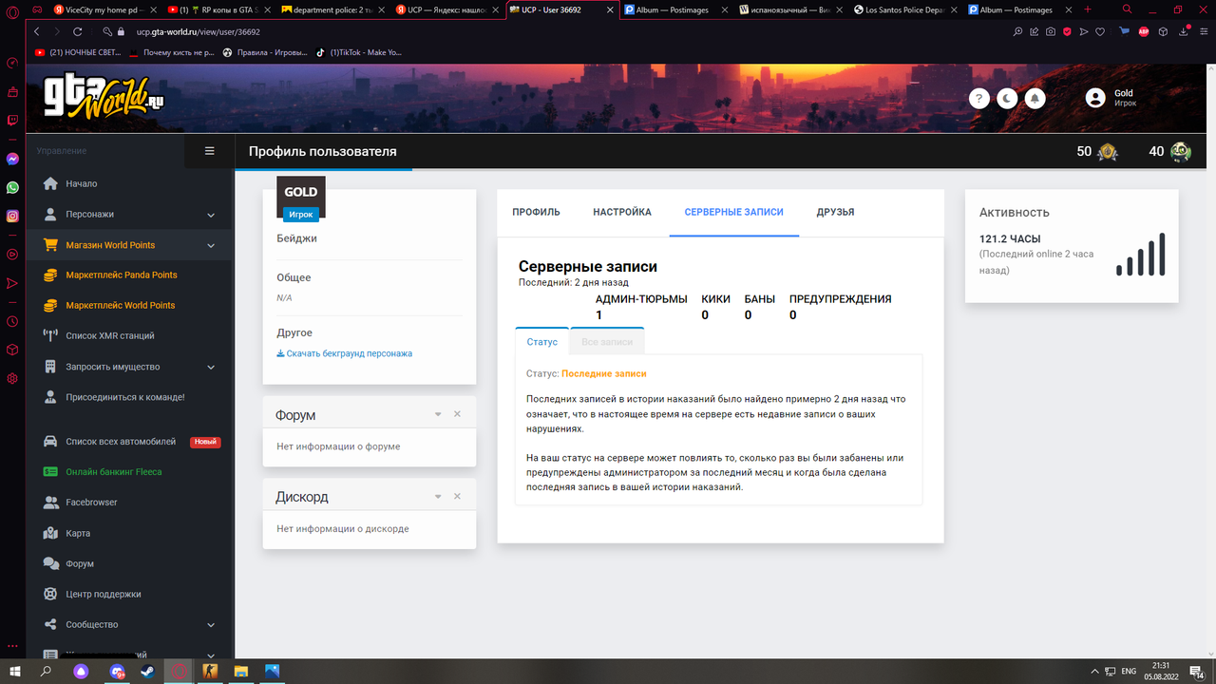
Task: Expand the Персонажи submenu
Action: [211, 215]
